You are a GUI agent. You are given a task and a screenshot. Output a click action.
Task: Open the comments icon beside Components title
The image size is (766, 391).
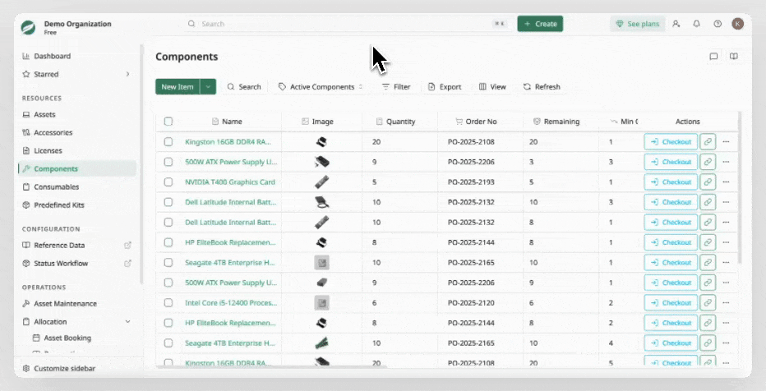tap(713, 56)
